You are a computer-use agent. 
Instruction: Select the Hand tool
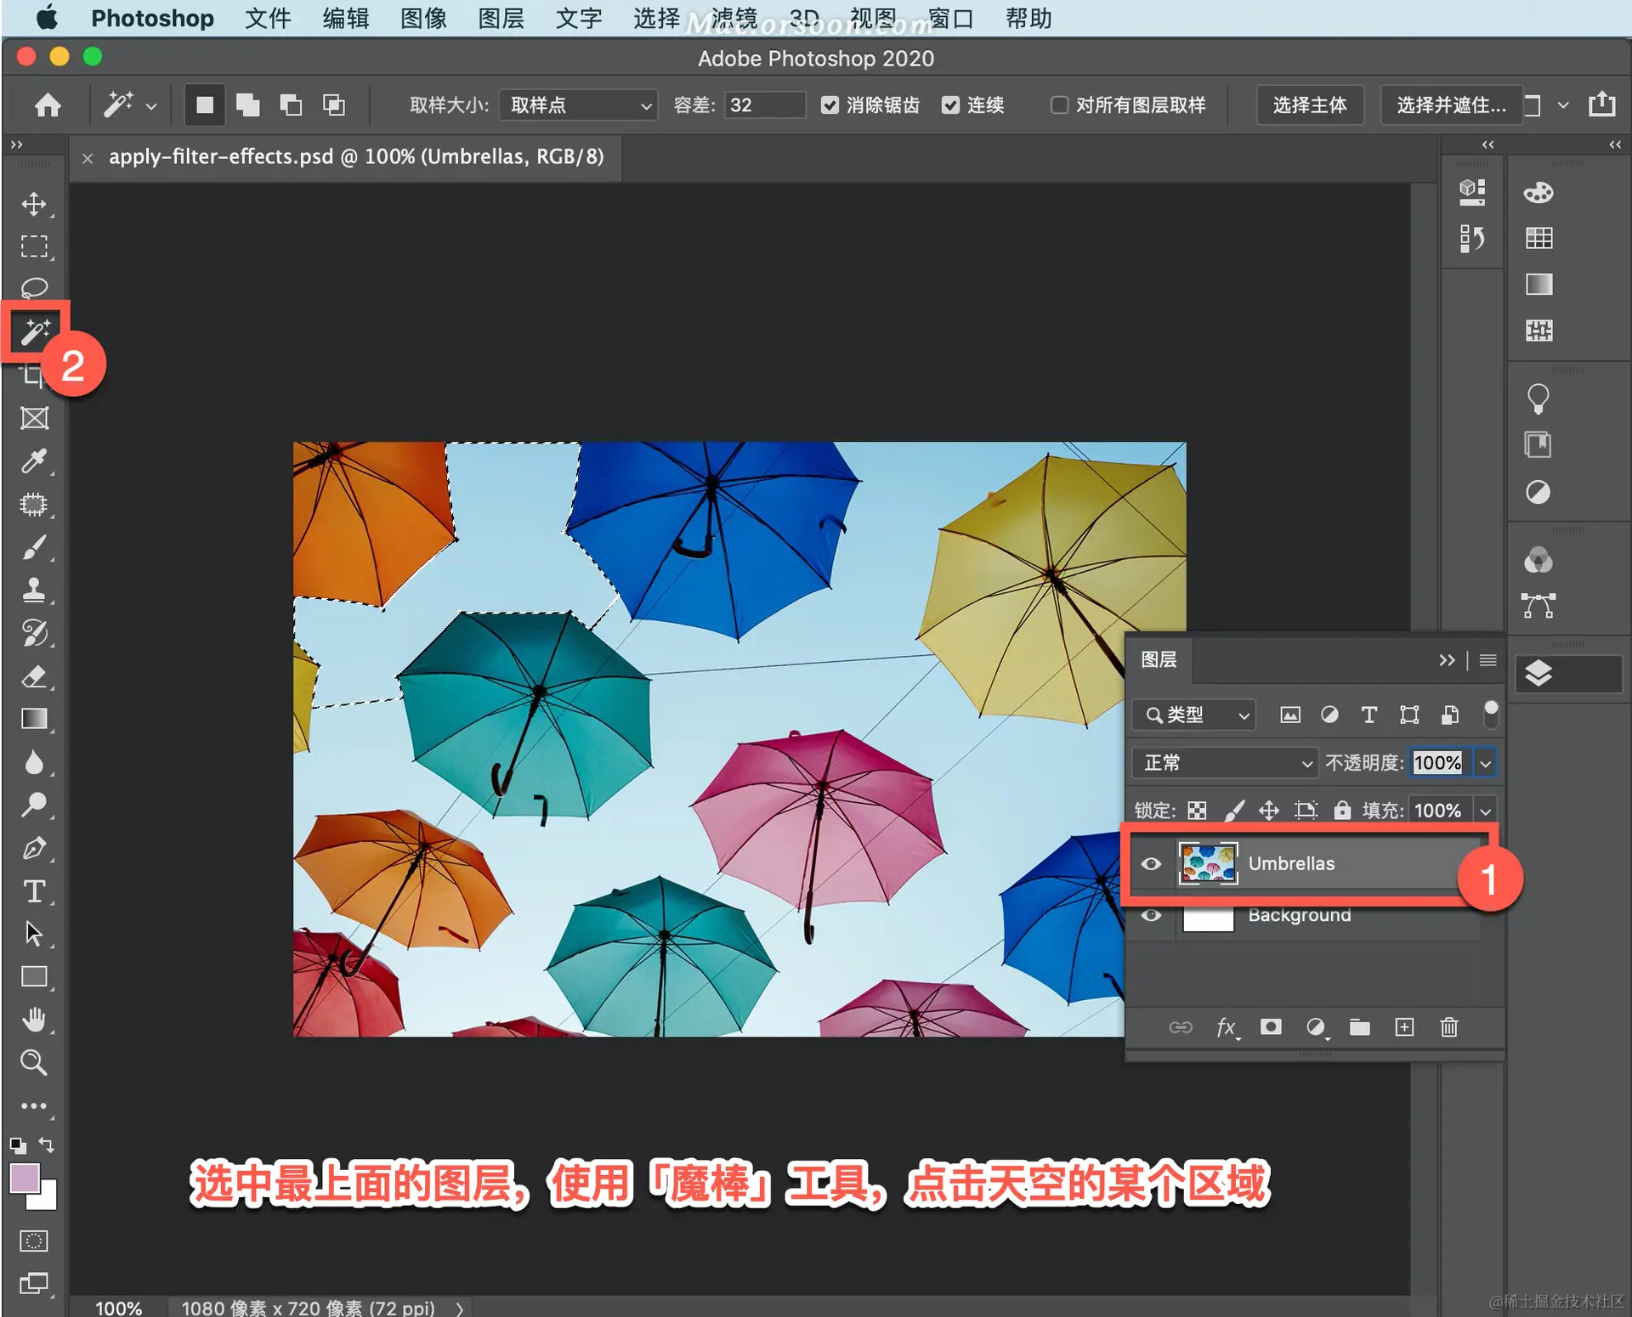point(34,1019)
